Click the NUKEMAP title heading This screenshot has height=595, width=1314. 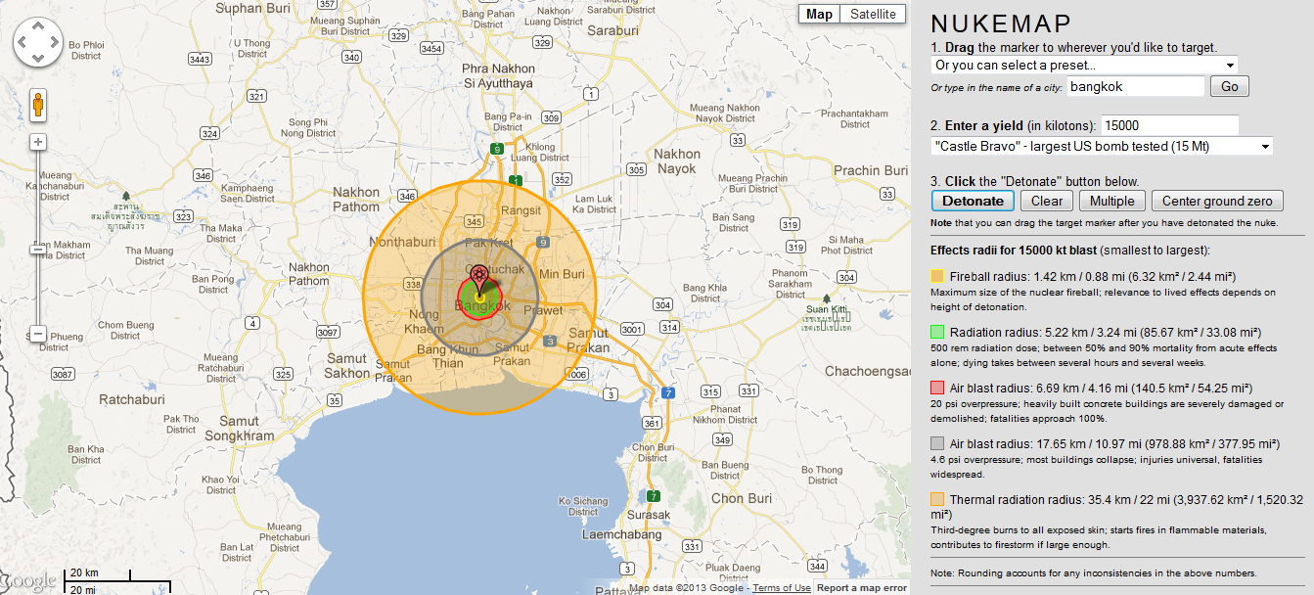click(1001, 24)
